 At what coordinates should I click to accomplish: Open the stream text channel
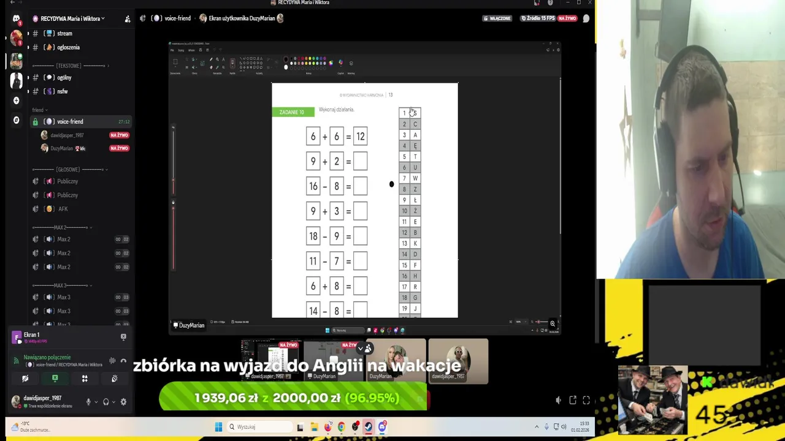click(65, 34)
